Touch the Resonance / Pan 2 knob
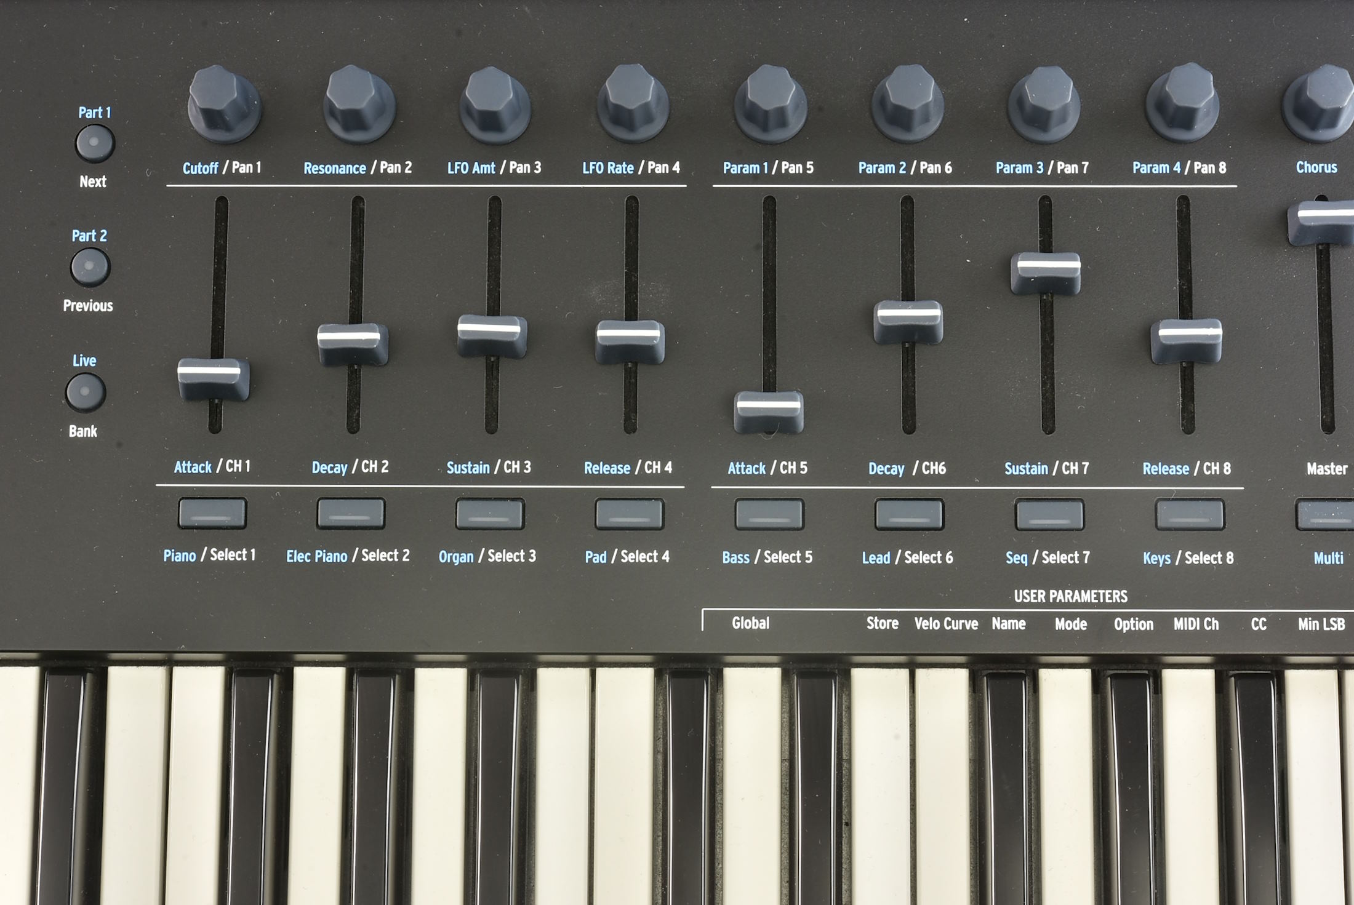 tap(359, 103)
